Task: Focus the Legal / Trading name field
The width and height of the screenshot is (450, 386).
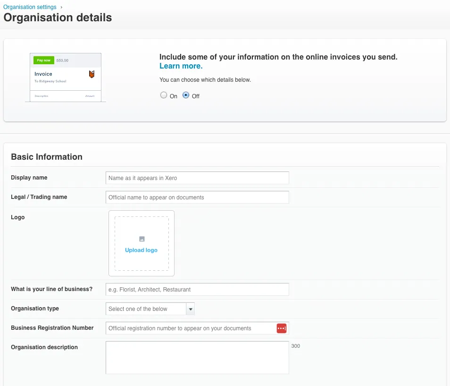Action: [x=197, y=197]
